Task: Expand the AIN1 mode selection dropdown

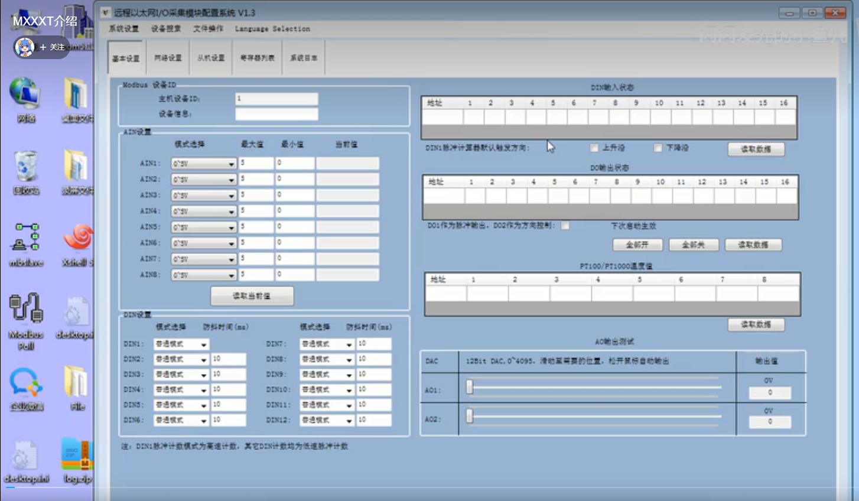Action: 231,164
